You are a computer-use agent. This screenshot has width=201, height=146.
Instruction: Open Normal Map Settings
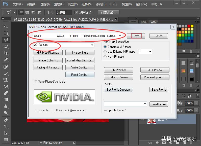[80, 60]
